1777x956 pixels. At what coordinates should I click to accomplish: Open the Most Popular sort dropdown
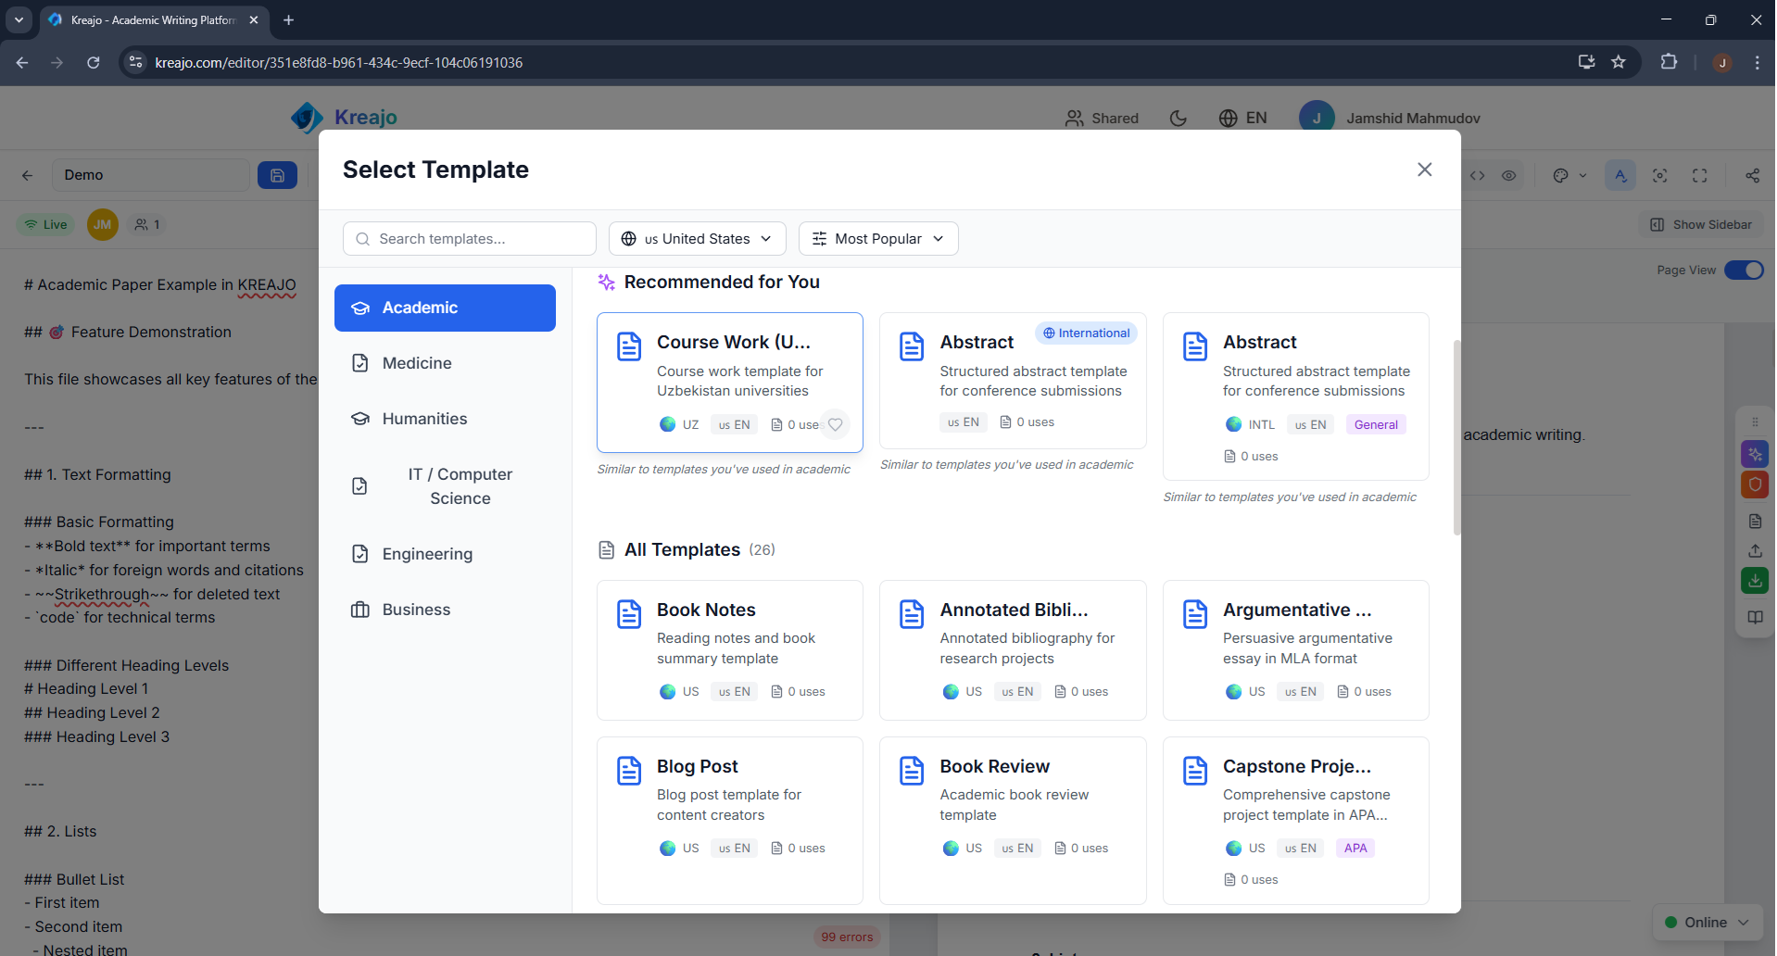click(x=877, y=238)
